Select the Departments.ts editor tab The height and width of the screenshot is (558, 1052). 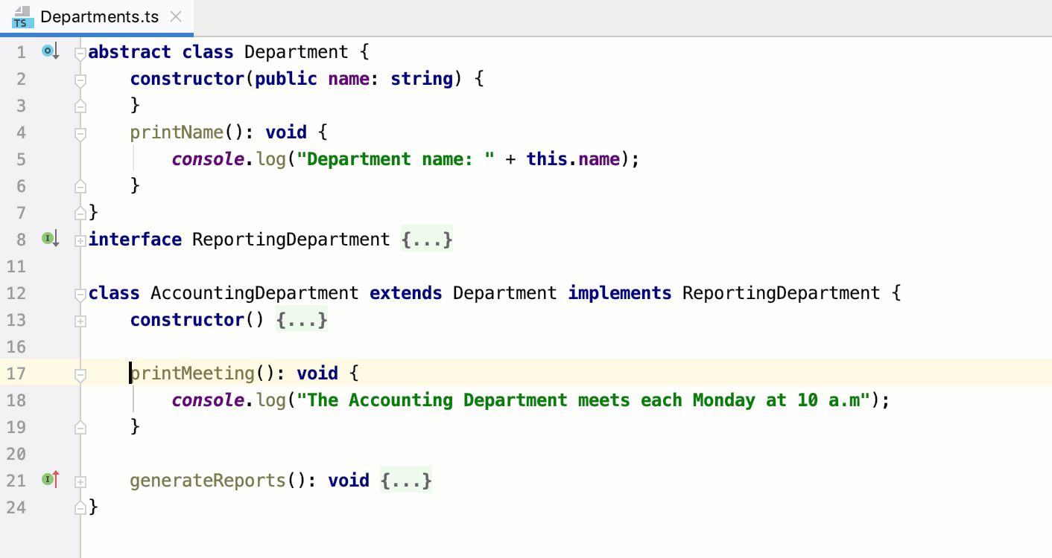97,16
